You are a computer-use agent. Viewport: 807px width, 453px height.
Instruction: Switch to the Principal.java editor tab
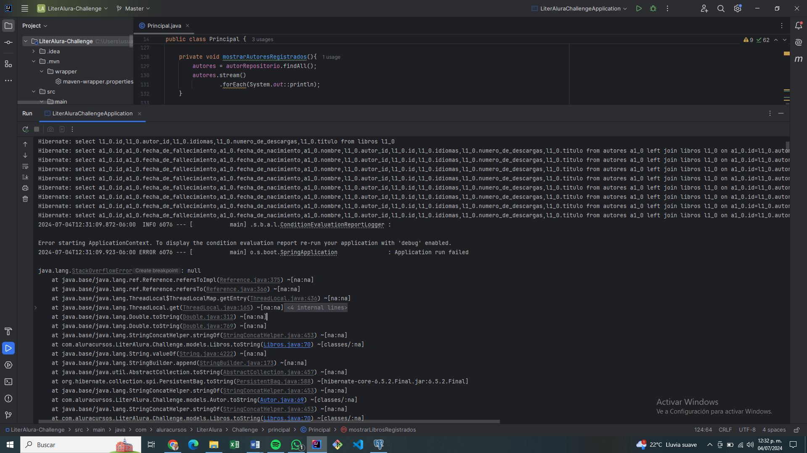pyautogui.click(x=164, y=26)
